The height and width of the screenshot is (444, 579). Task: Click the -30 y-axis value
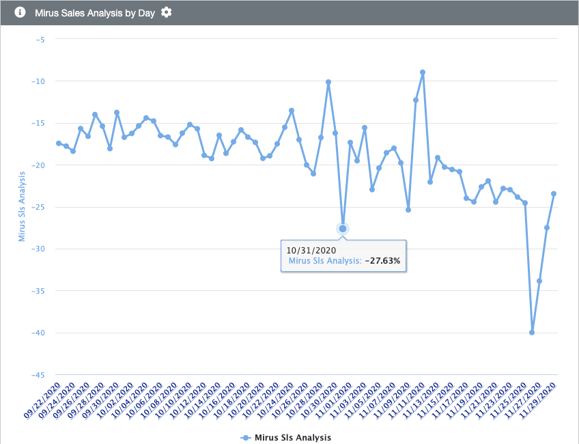tap(38, 249)
